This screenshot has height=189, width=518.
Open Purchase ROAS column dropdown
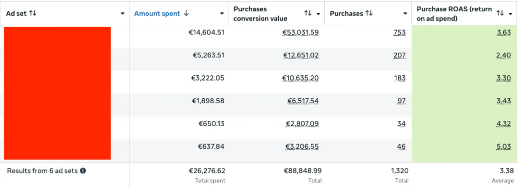pyautogui.click(x=510, y=13)
